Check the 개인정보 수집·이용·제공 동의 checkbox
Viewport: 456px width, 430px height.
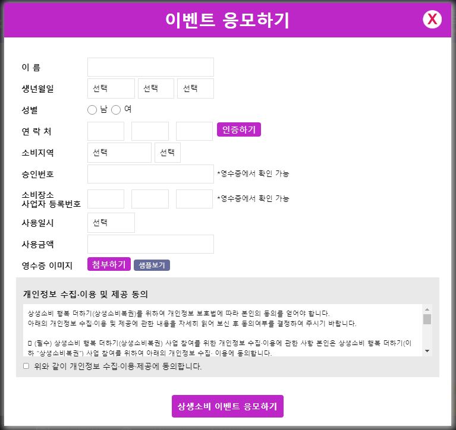point(26,366)
